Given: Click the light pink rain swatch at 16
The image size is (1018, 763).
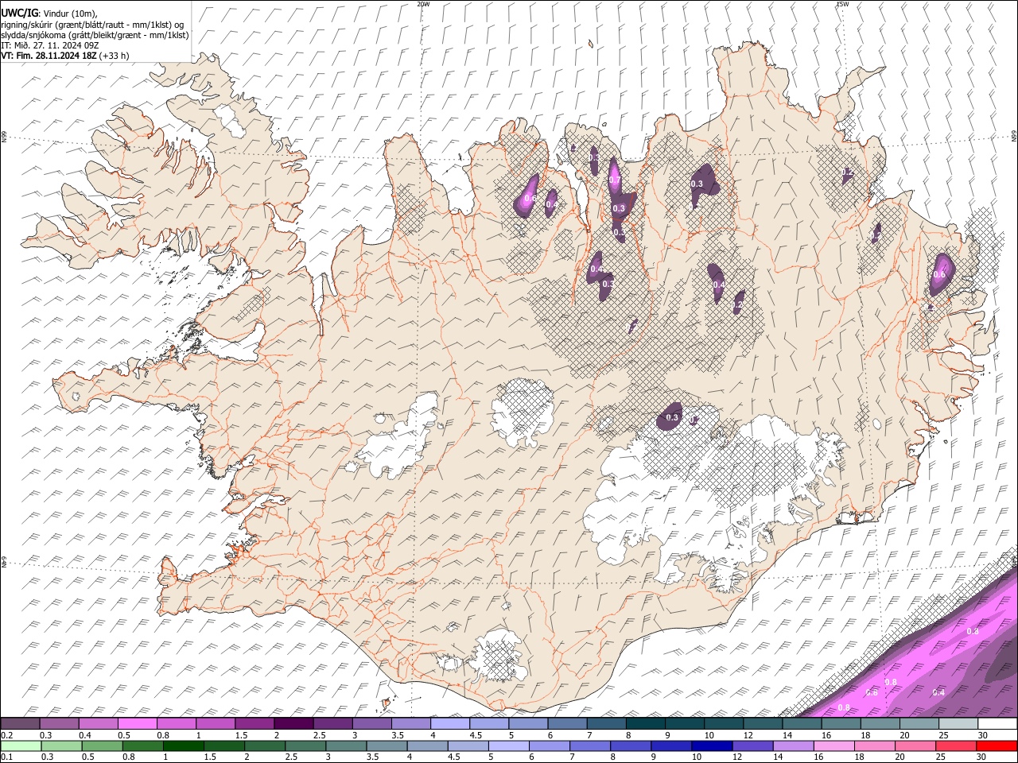Looking at the screenshot, I should (x=835, y=746).
